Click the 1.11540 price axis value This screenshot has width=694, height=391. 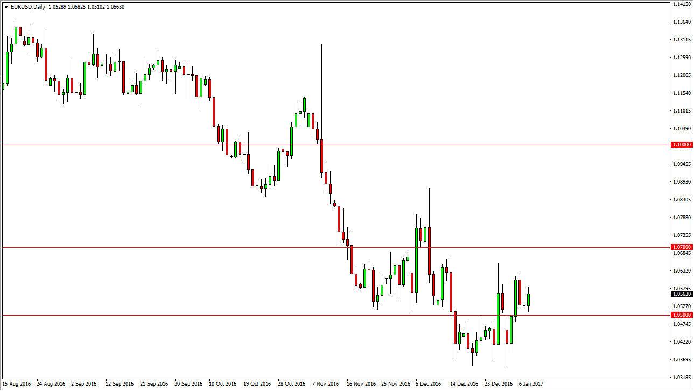(682, 93)
